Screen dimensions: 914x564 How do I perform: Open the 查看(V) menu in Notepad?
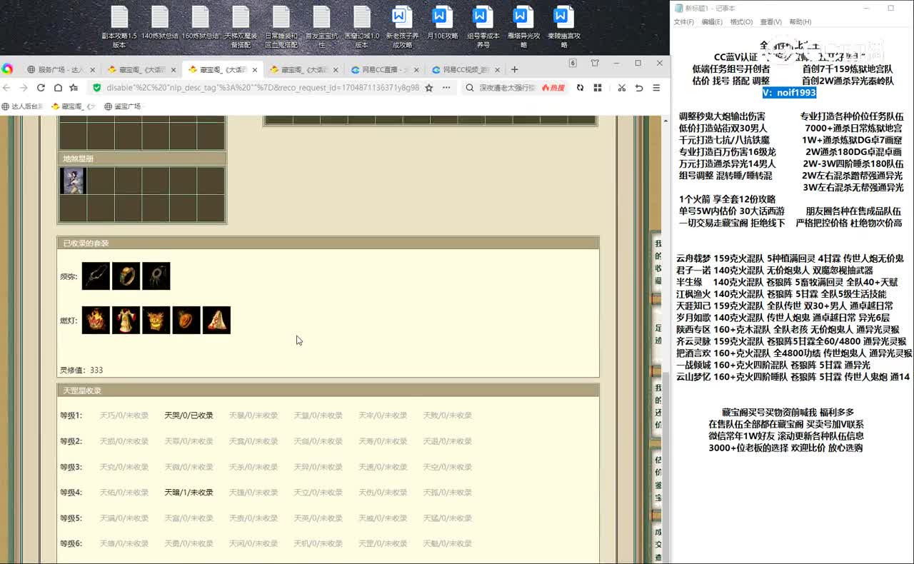[x=771, y=22]
